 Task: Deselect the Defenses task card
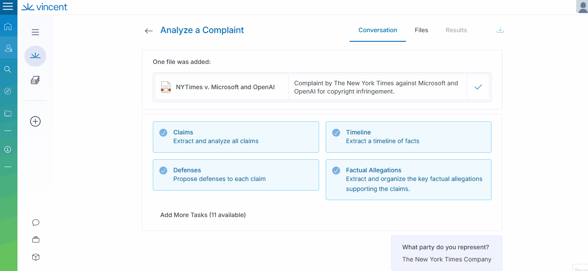tap(236, 174)
